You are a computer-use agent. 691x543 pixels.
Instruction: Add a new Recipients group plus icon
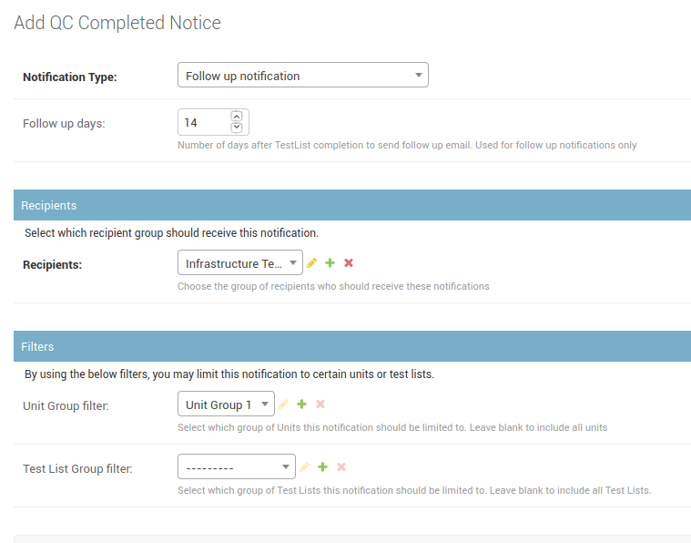[x=330, y=263]
